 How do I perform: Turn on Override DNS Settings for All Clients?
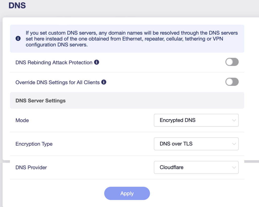pos(232,82)
